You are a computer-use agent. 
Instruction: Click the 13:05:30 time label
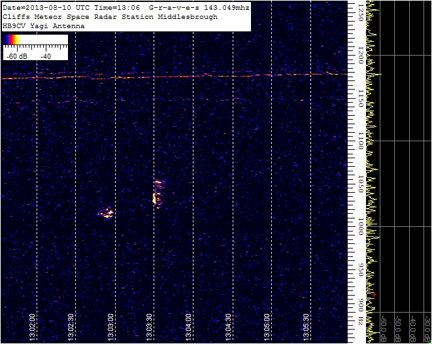(x=306, y=327)
